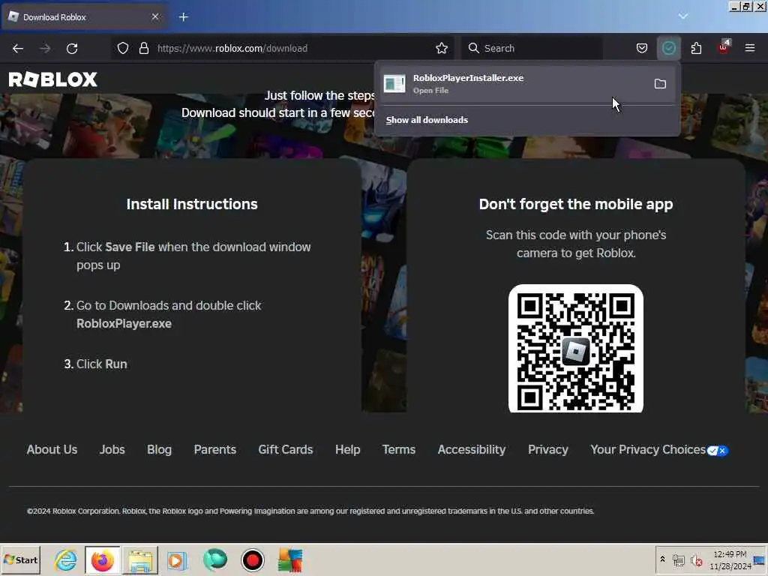Viewport: 768px width, 576px height.
Task: Close the Download Roblox tab
Action: coord(154,16)
